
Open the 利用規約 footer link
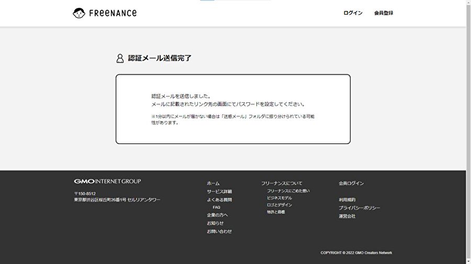pyautogui.click(x=347, y=200)
